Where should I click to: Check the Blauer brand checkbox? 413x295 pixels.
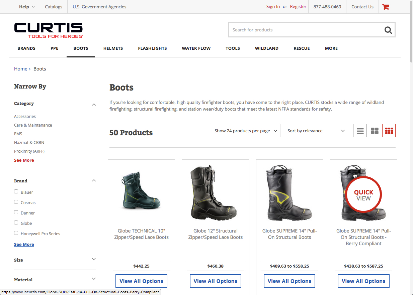click(16, 192)
